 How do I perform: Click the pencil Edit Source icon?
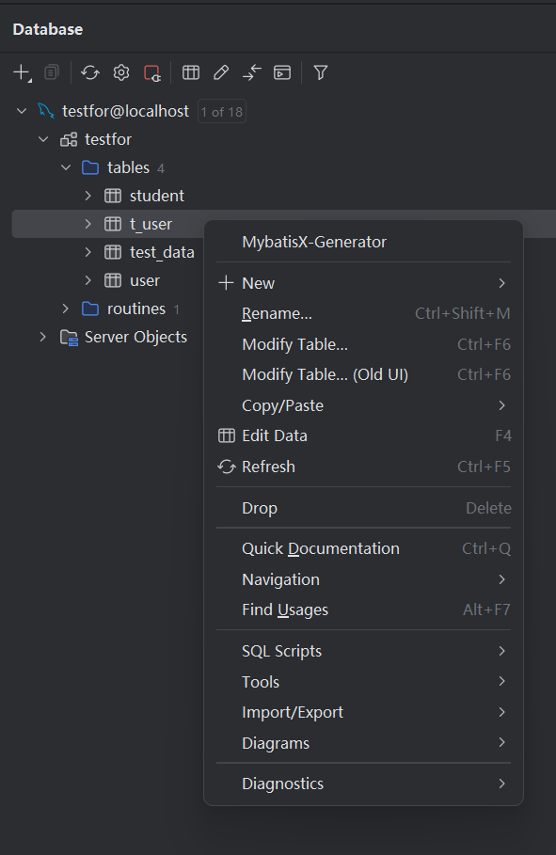[221, 72]
